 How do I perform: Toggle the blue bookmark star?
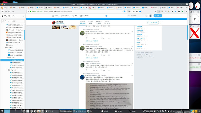pyautogui.click(x=140, y=11)
